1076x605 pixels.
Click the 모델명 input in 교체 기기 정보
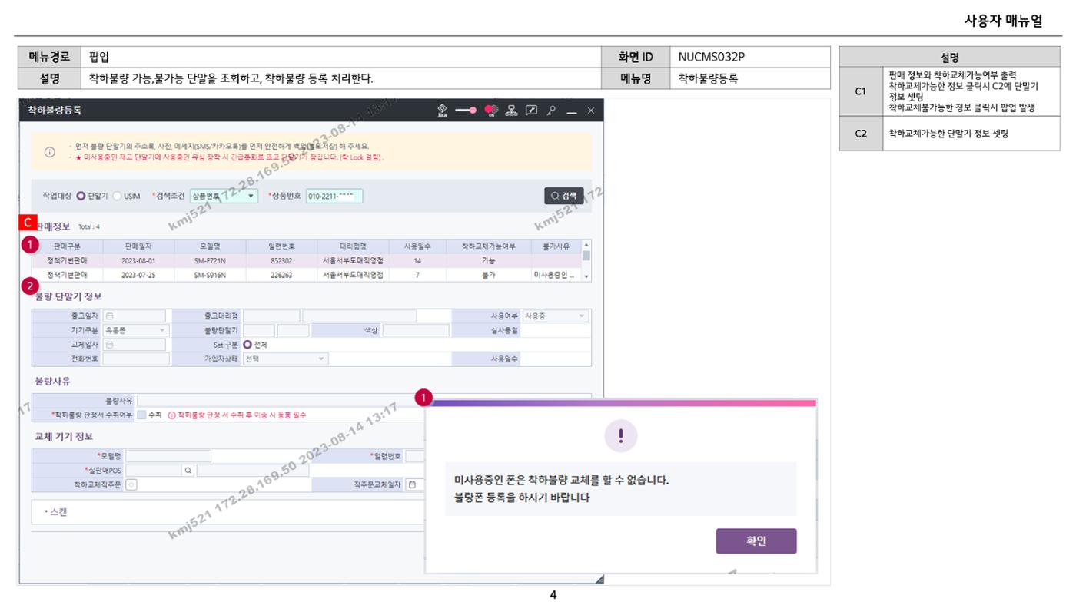168,456
